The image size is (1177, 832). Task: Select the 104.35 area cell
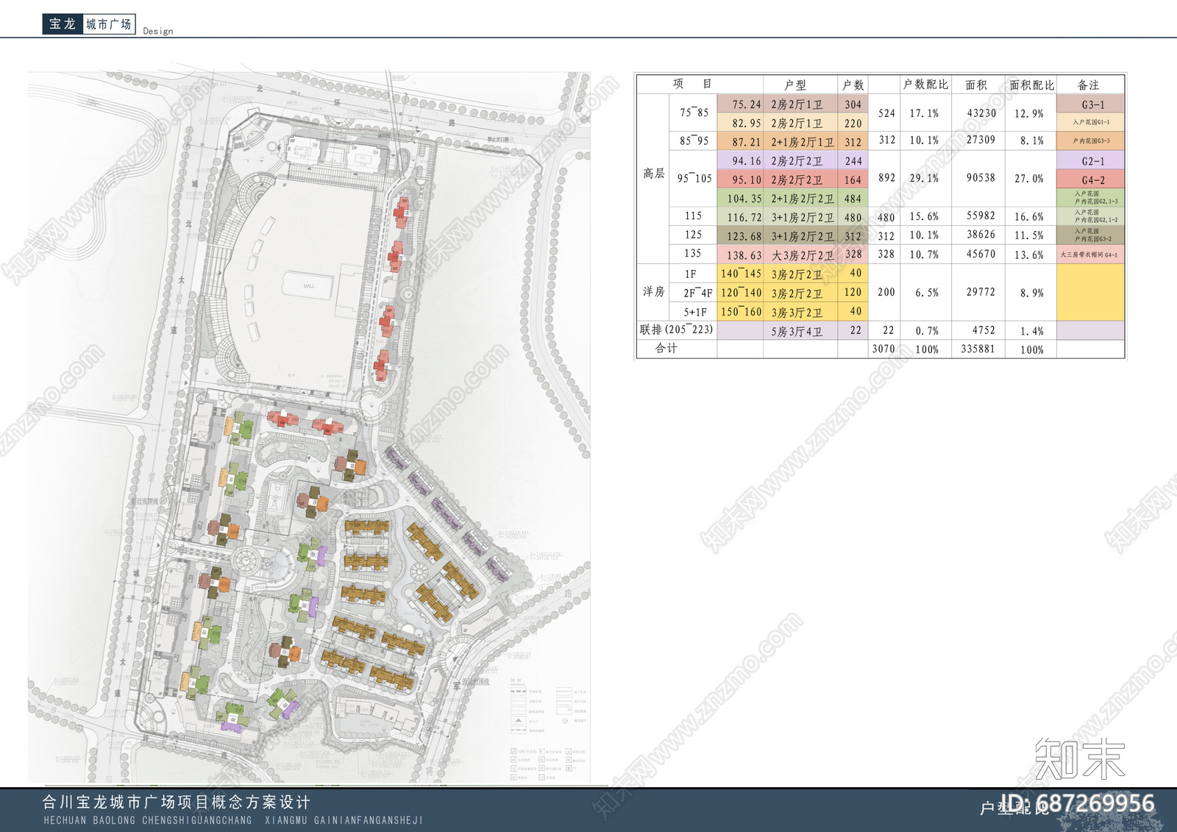click(x=741, y=199)
